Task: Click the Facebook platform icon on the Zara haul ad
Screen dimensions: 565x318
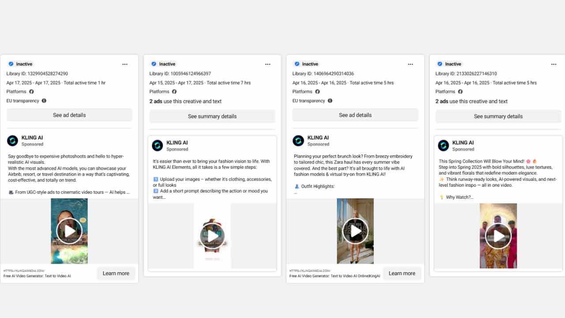Action: [317, 92]
